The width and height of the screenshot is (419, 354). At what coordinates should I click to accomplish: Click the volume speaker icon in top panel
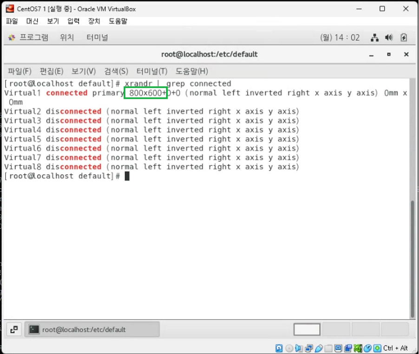(389, 38)
